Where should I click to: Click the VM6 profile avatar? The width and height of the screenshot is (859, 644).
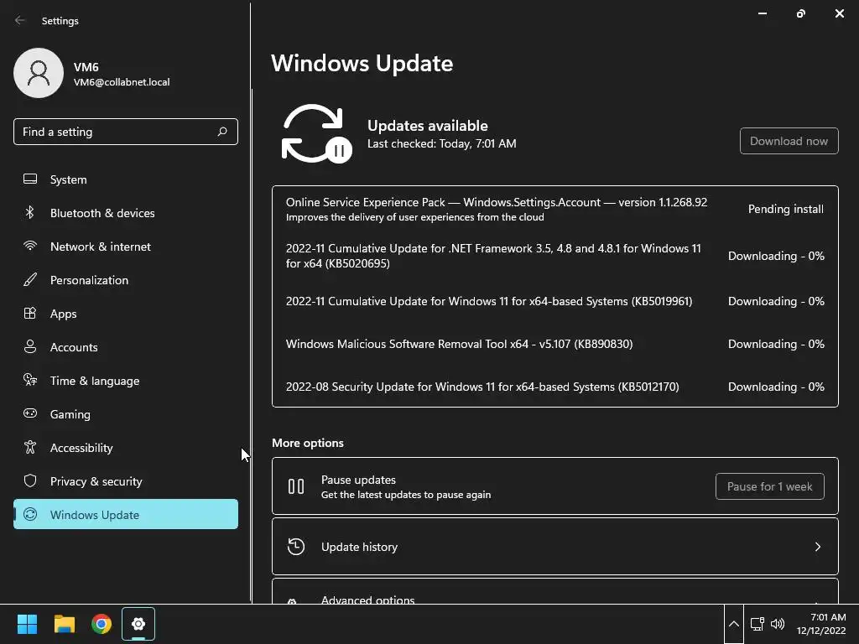[x=39, y=73]
